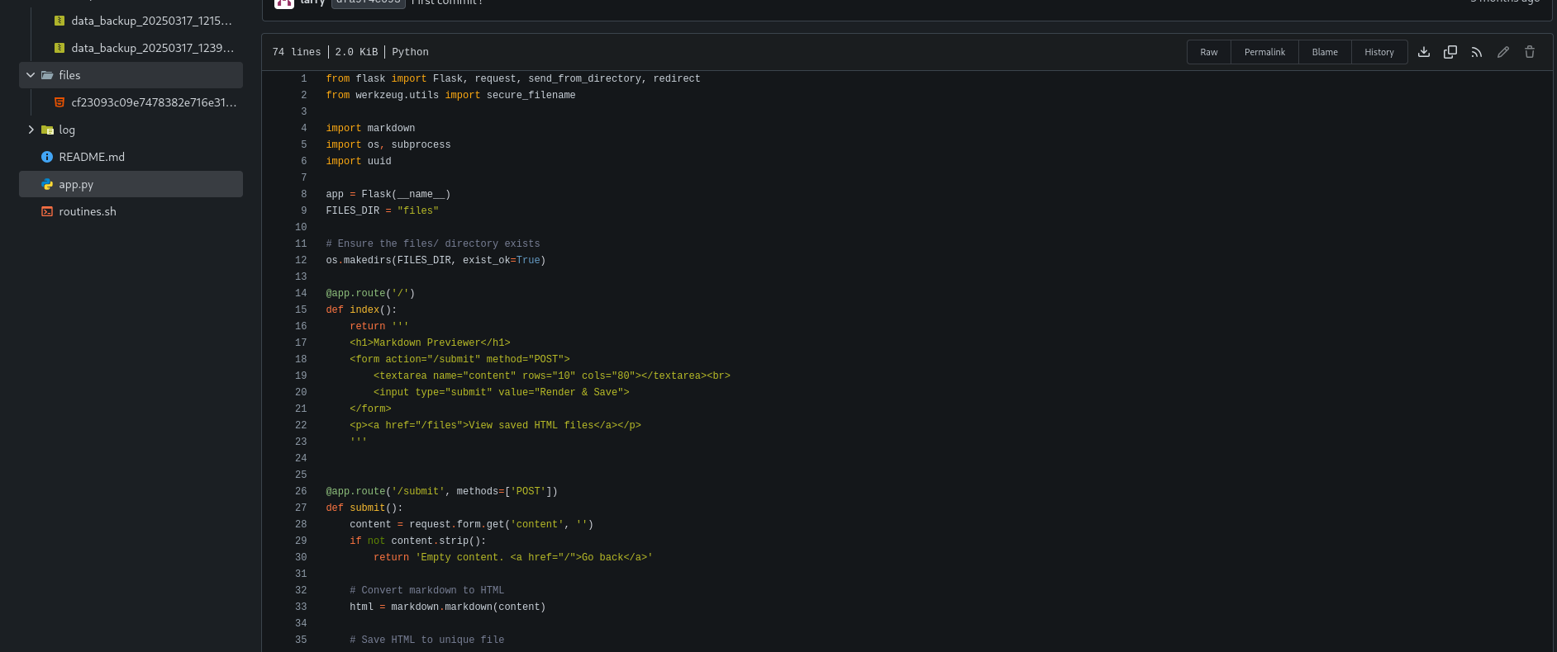Delete file using the trash icon
The width and height of the screenshot is (1557, 652).
(1530, 52)
